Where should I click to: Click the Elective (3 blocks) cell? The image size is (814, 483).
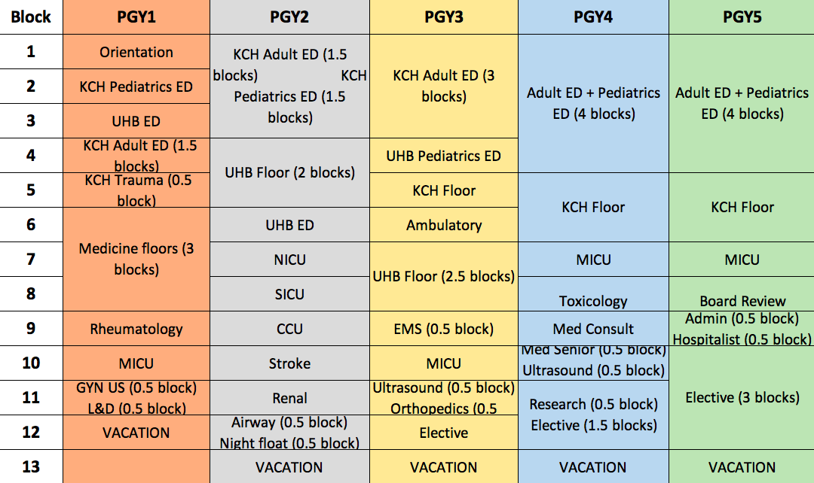[x=742, y=397]
